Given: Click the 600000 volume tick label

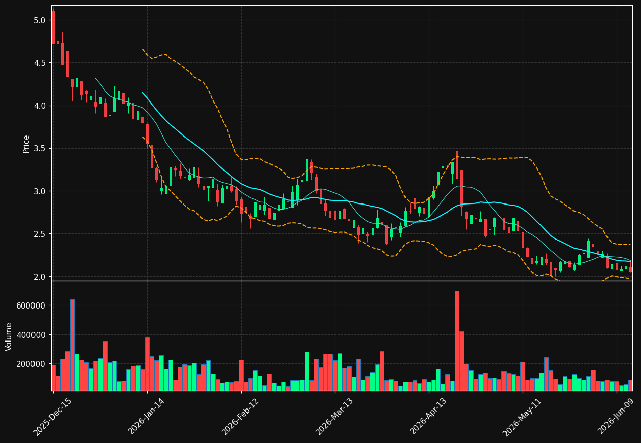Looking at the screenshot, I should [x=31, y=305].
